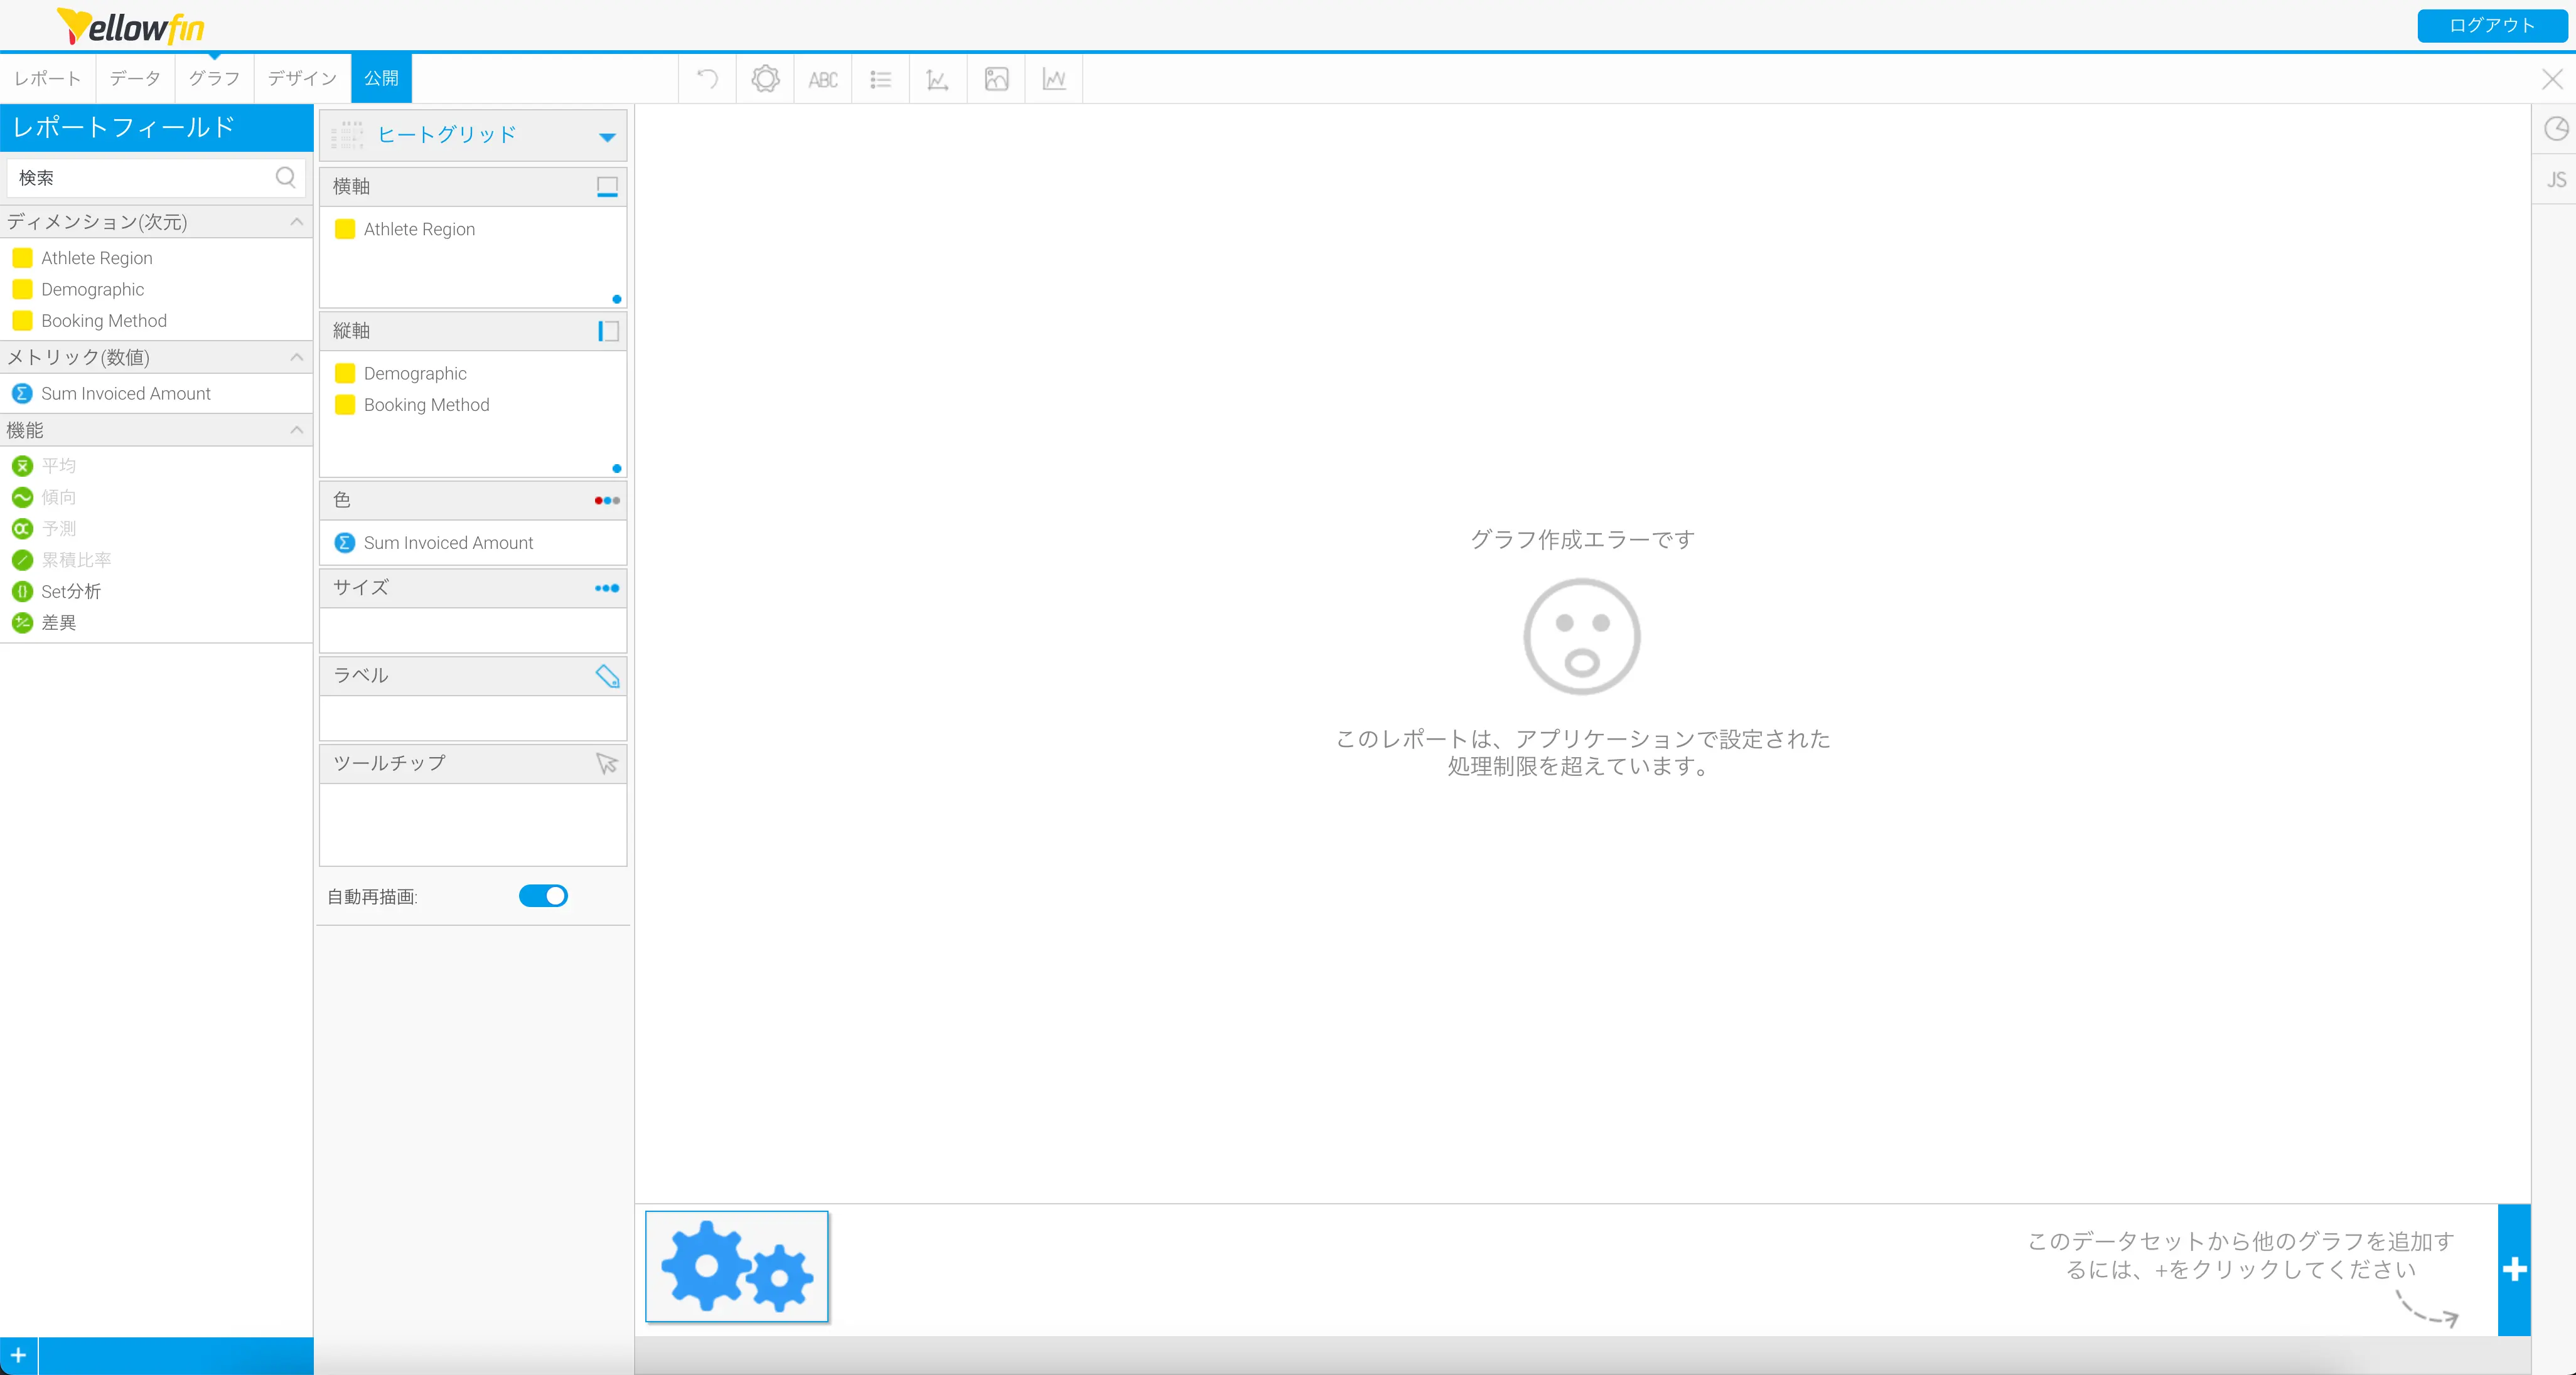Open the ヒートグリッド chart type dropdown
This screenshot has height=1375, width=2576.
(x=606, y=136)
